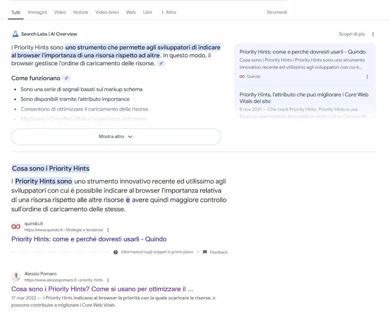Click 'Cosa sono i Priority Hints' snippet heading
390x313 pixels.
51,169
